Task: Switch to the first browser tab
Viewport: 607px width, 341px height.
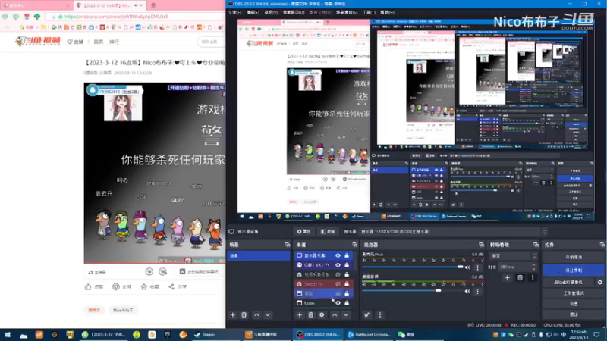Action: [36, 5]
